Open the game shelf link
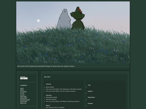 (24, 98)
